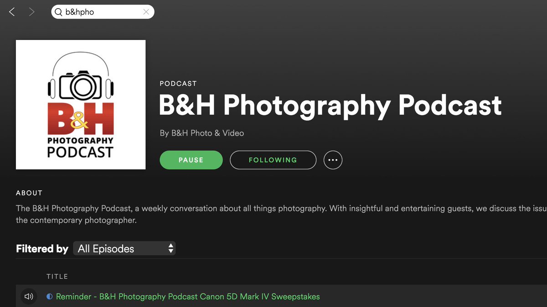Image resolution: width=547 pixels, height=307 pixels.
Task: Click the speaker icon on the playing episode
Action: point(29,297)
